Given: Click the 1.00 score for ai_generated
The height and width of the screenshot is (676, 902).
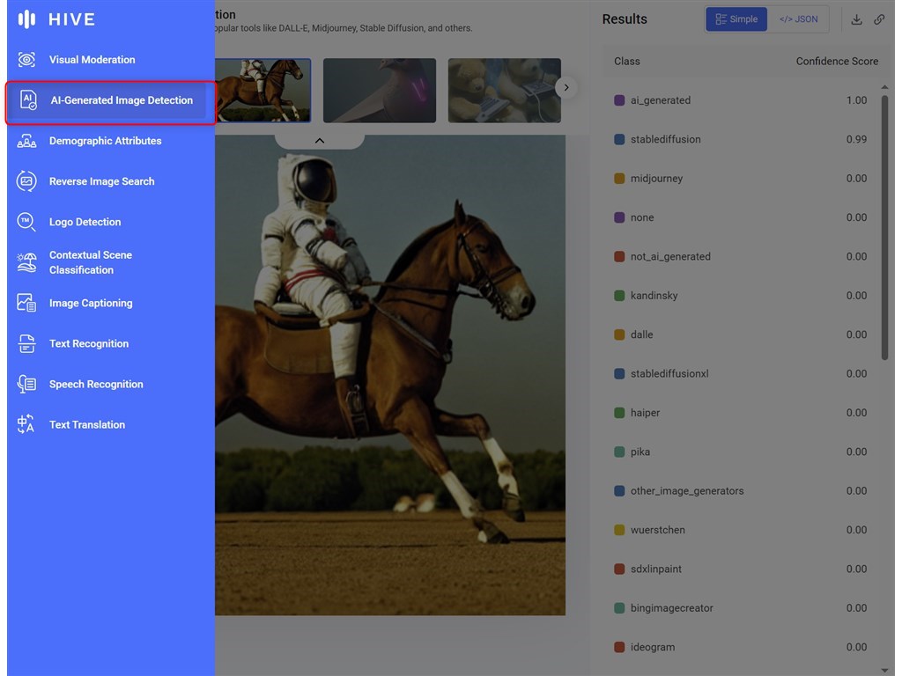Looking at the screenshot, I should 856,100.
